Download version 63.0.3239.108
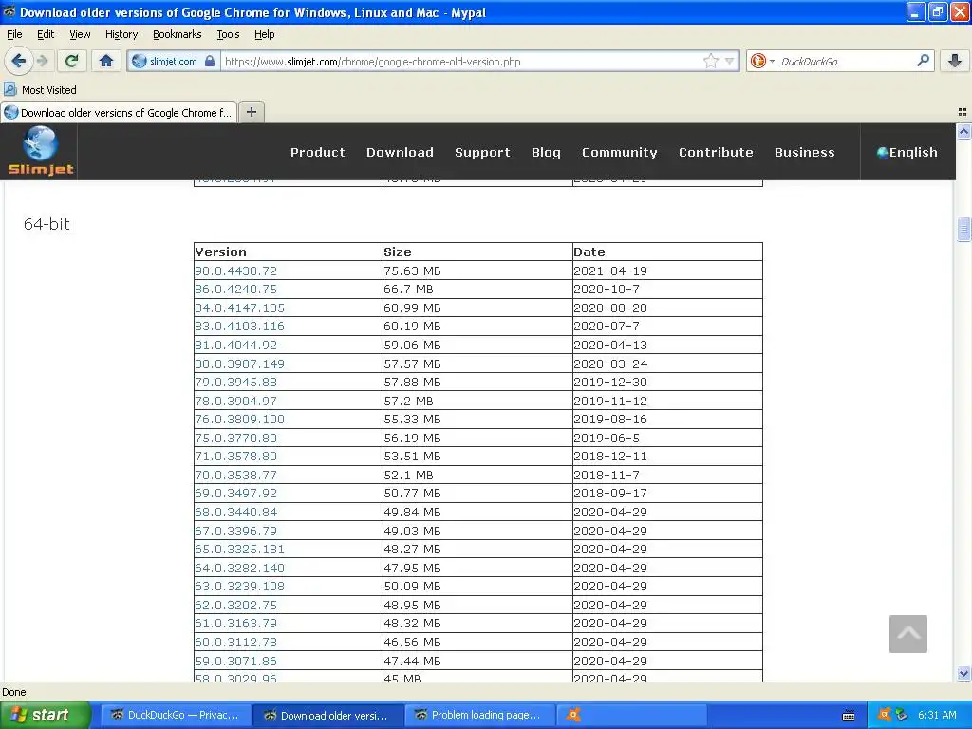This screenshot has width=972, height=729. 239,587
